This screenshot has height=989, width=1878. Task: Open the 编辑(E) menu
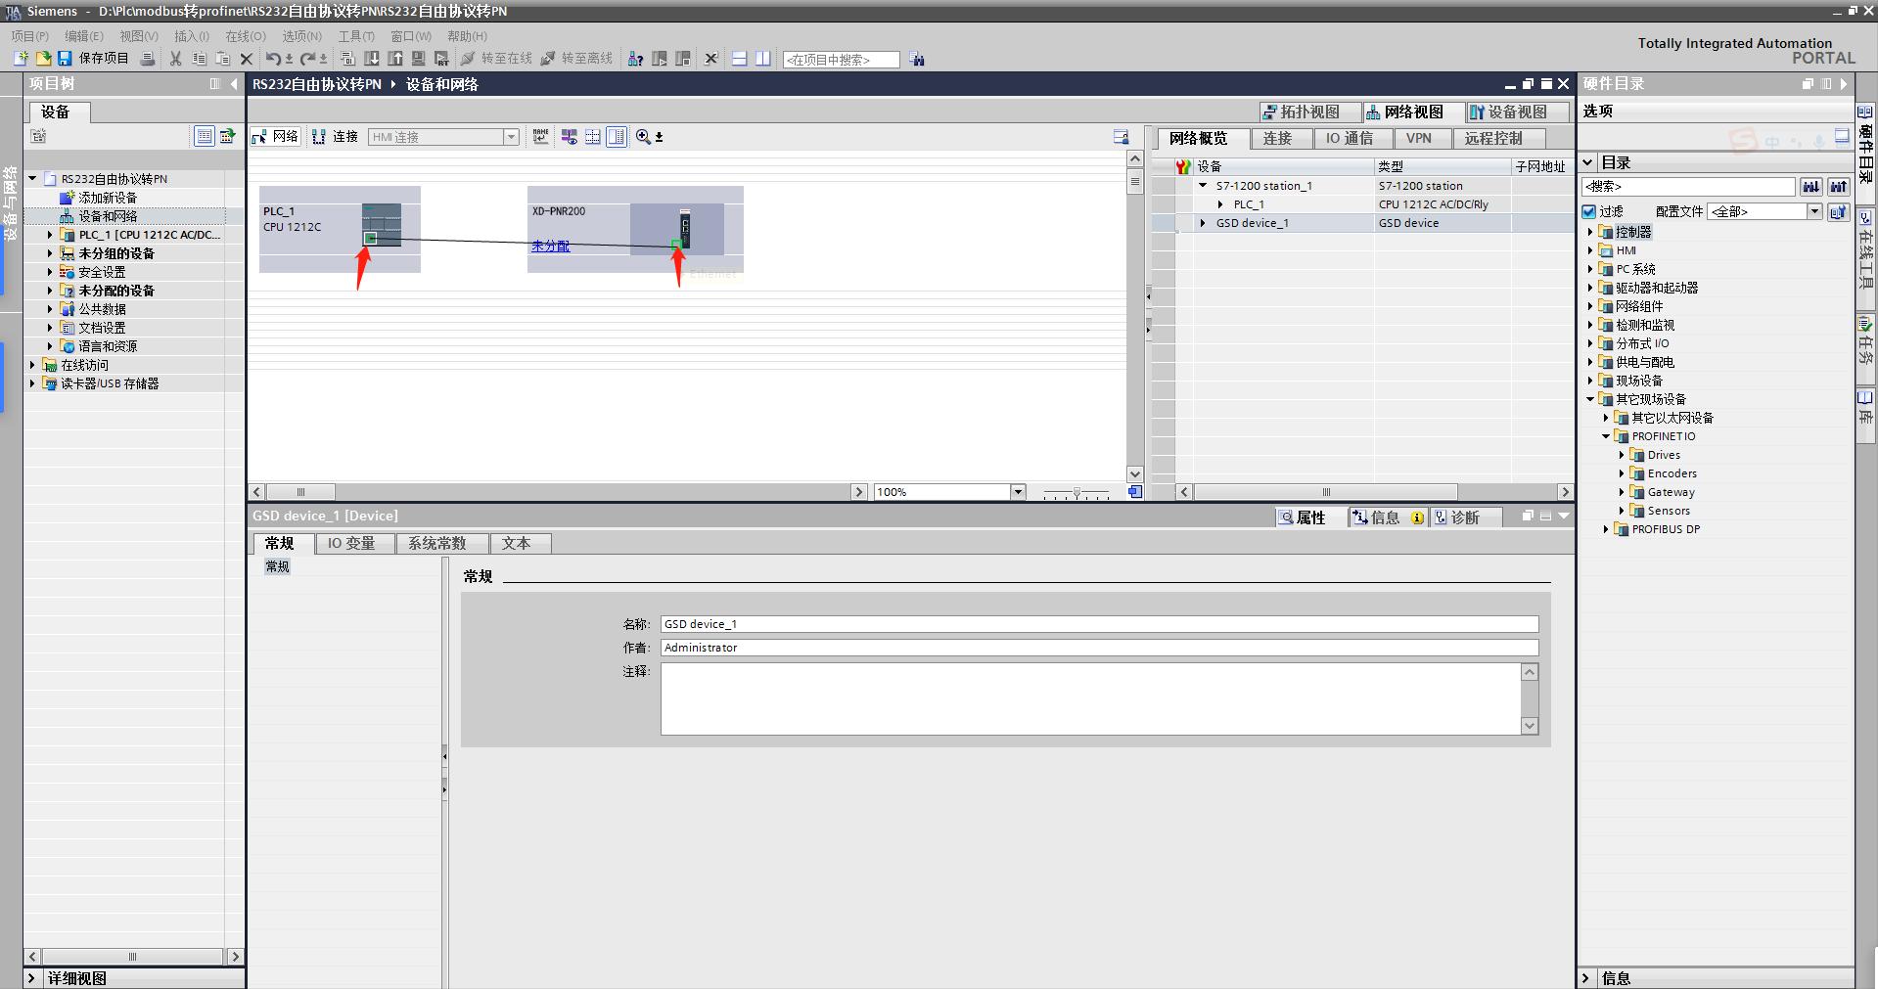point(84,36)
